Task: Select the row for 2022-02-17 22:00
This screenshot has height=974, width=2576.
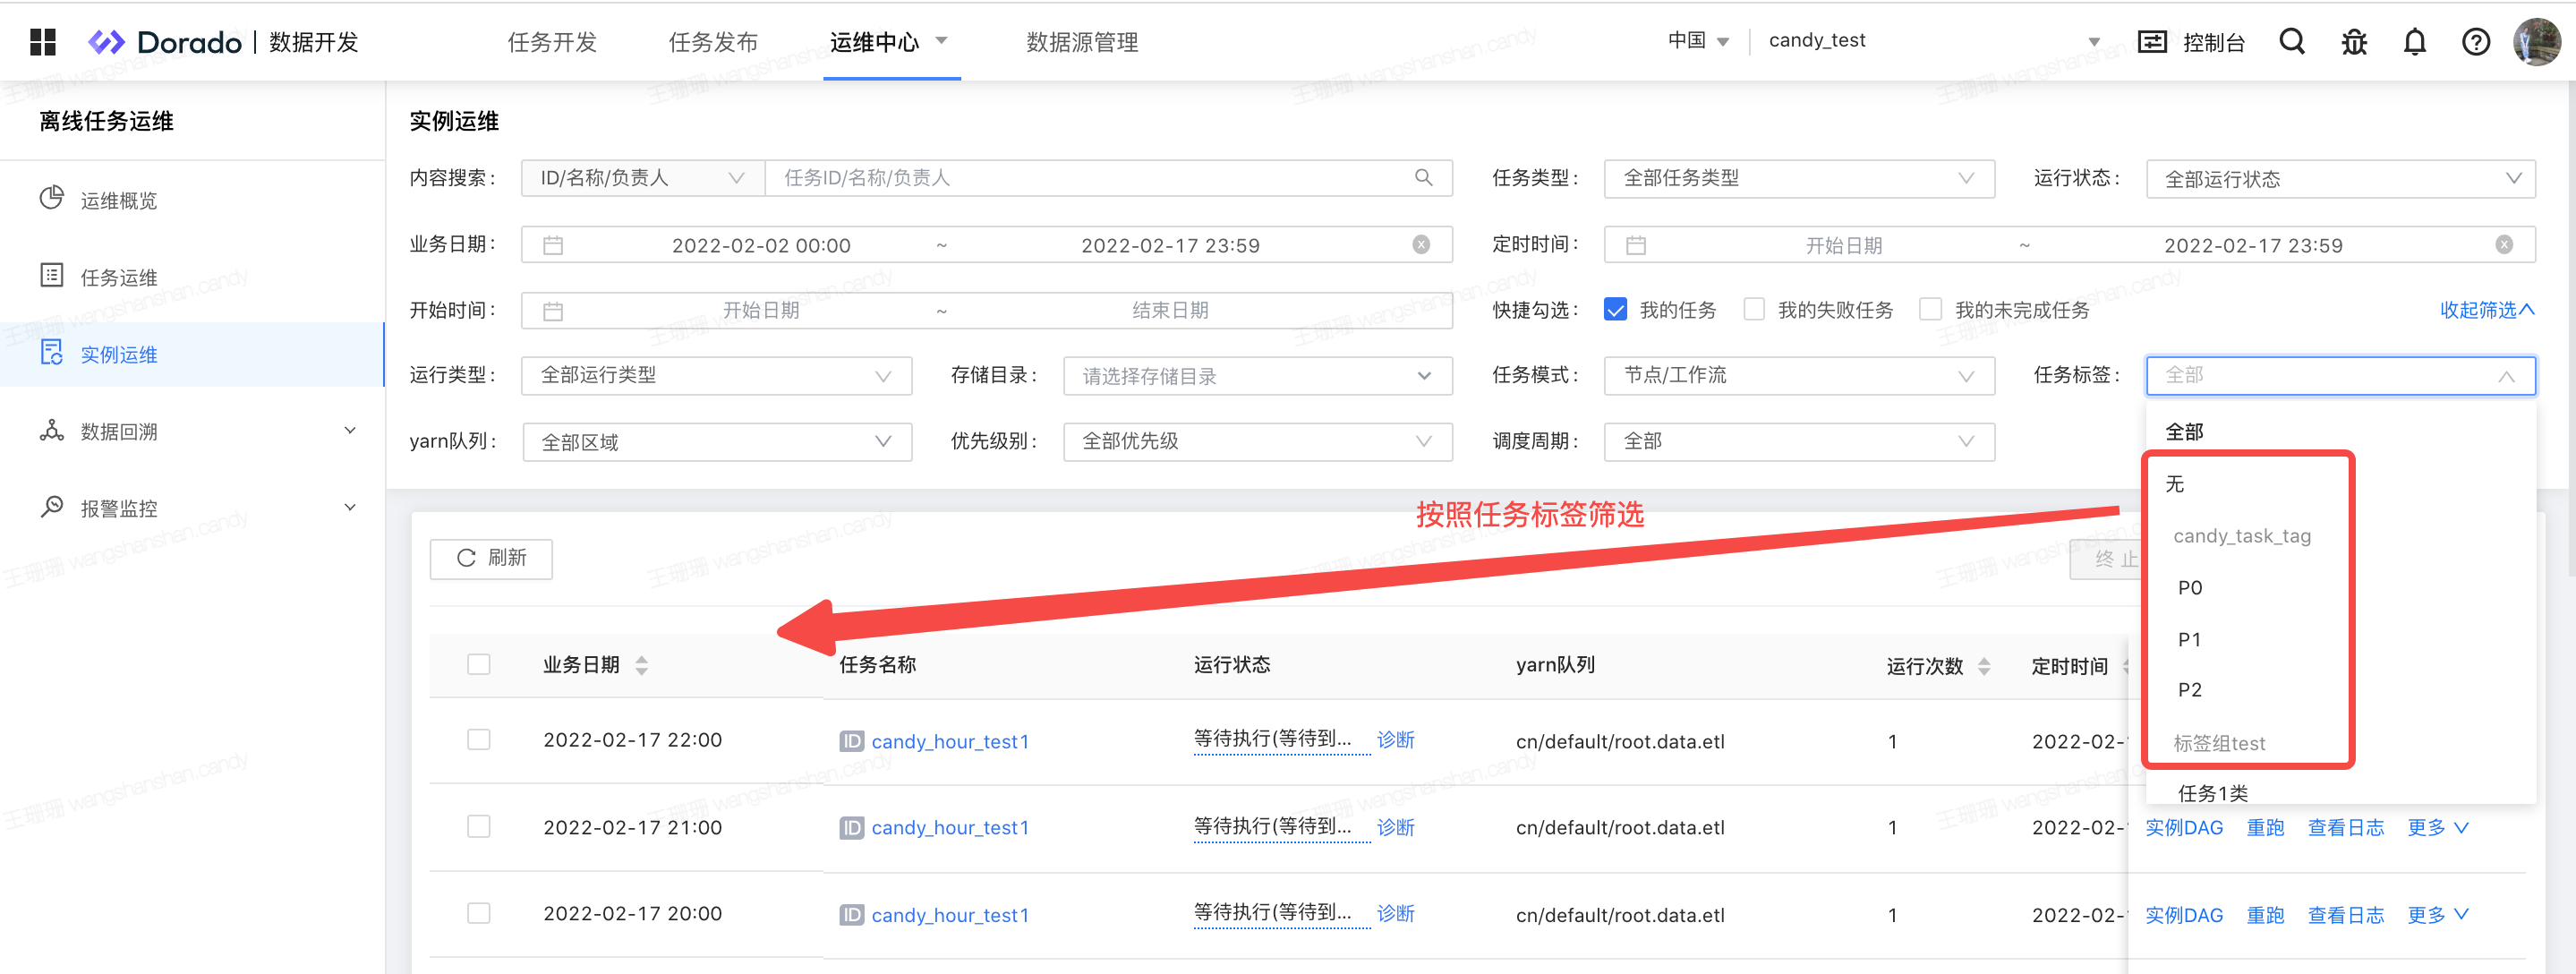Action: pos(479,740)
